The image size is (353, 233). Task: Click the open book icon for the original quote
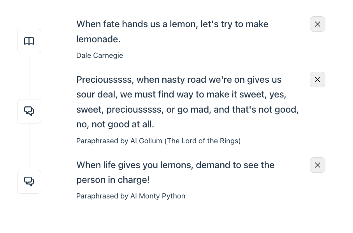coord(29,41)
